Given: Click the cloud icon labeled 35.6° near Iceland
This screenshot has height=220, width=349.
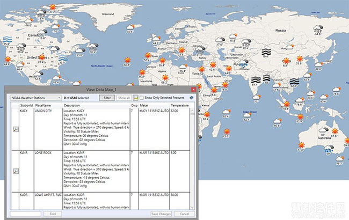Looking at the screenshot, I should click(x=130, y=27).
